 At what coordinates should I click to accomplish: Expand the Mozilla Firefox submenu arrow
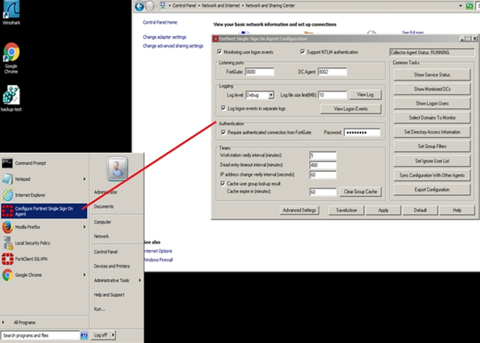click(84, 227)
